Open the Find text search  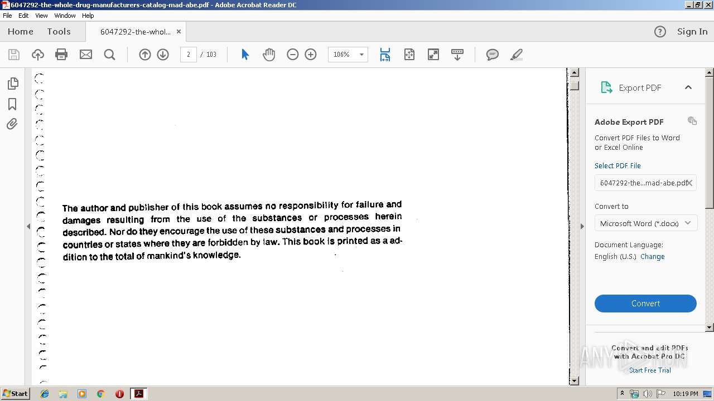[110, 55]
